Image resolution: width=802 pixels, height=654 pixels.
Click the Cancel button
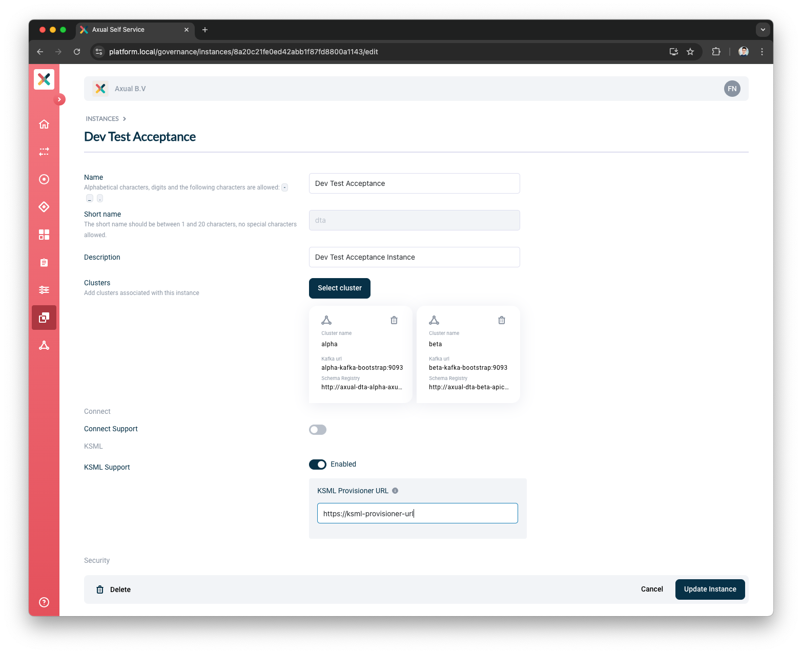(652, 589)
